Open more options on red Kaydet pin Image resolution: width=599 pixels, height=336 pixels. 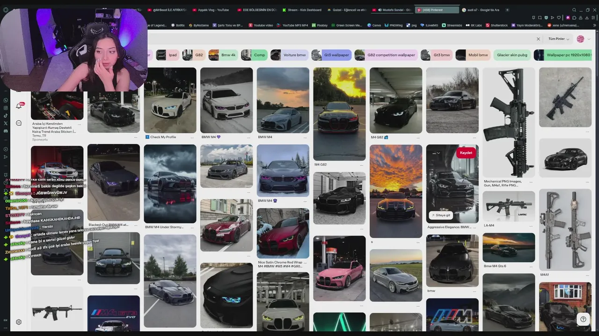(x=435, y=153)
